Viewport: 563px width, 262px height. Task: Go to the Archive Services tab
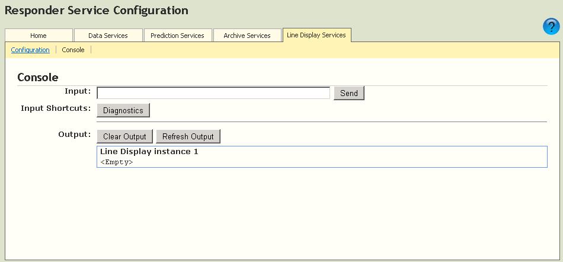tap(247, 36)
